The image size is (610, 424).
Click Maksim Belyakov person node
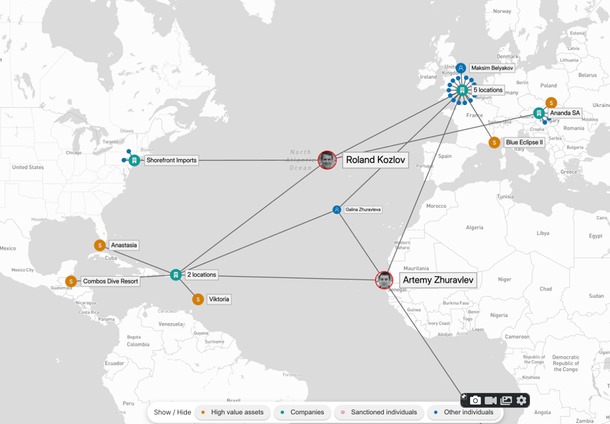(461, 68)
